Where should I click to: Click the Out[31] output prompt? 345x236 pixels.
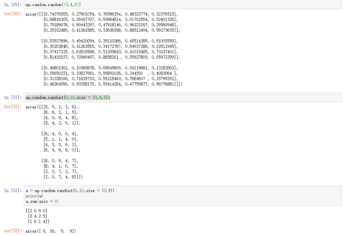(13, 107)
